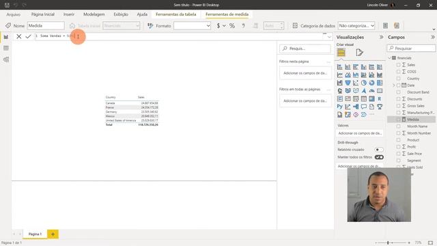Check the Country field checkbox
Viewport: 437px width, 246px height.
coord(398,79)
